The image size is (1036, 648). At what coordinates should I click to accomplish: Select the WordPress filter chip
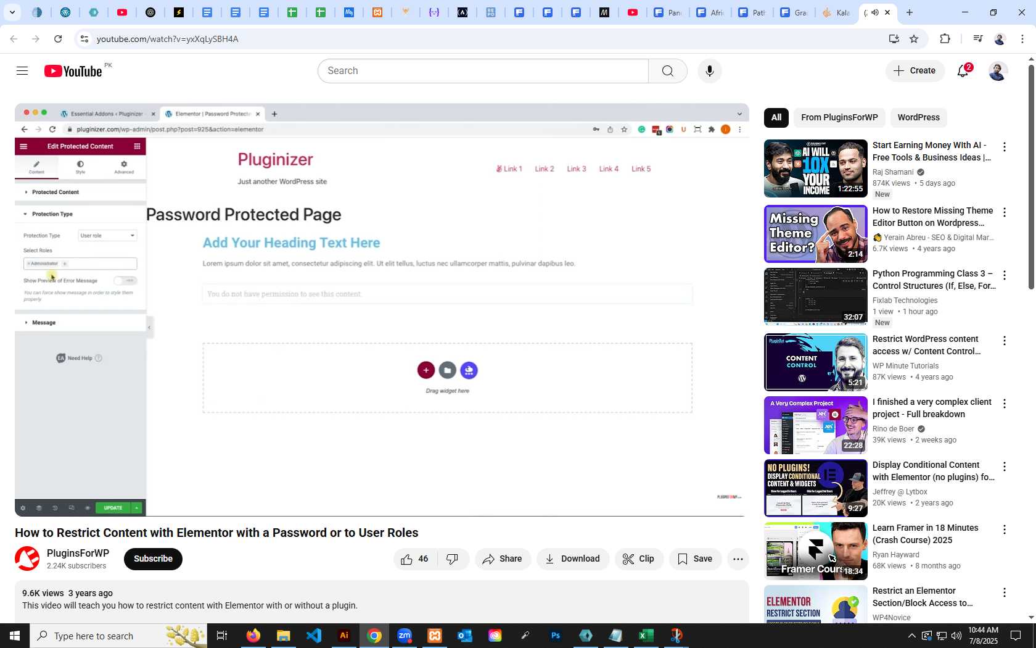coord(918,118)
